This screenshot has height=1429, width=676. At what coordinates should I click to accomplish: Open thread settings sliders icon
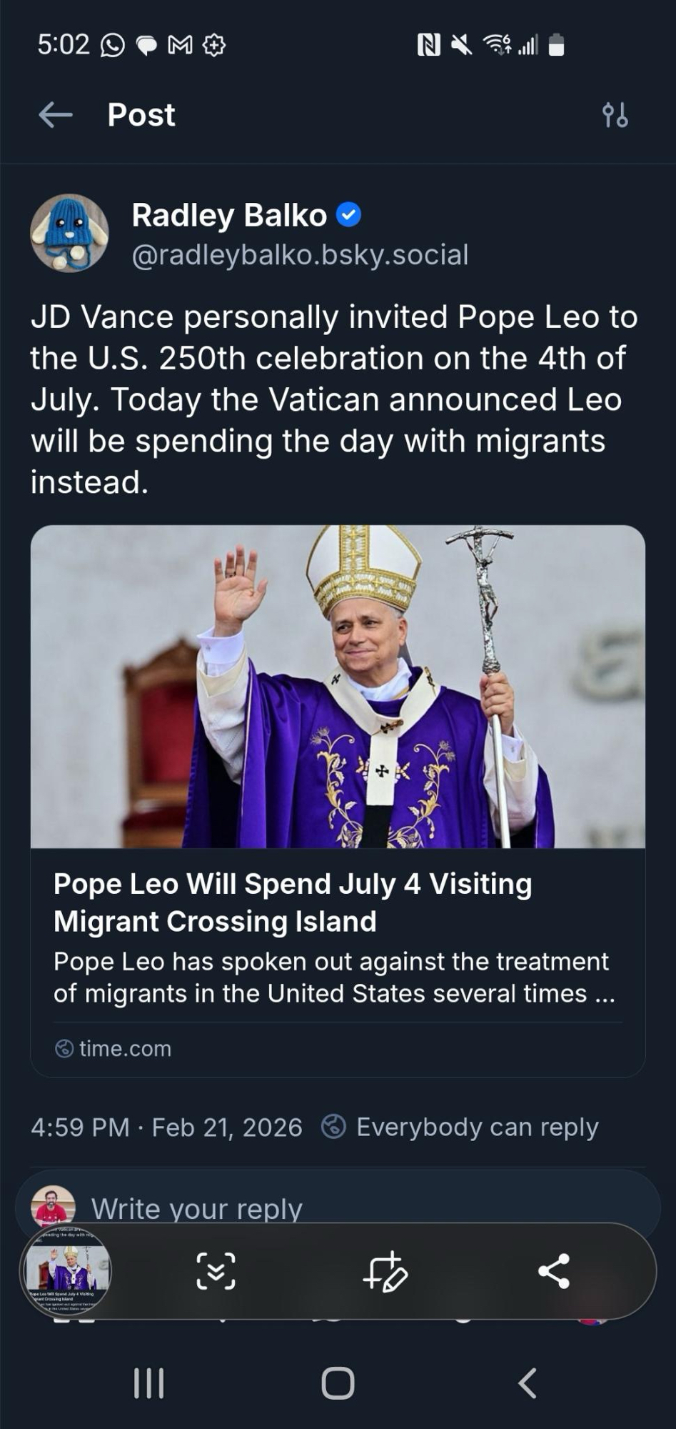pyautogui.click(x=615, y=114)
